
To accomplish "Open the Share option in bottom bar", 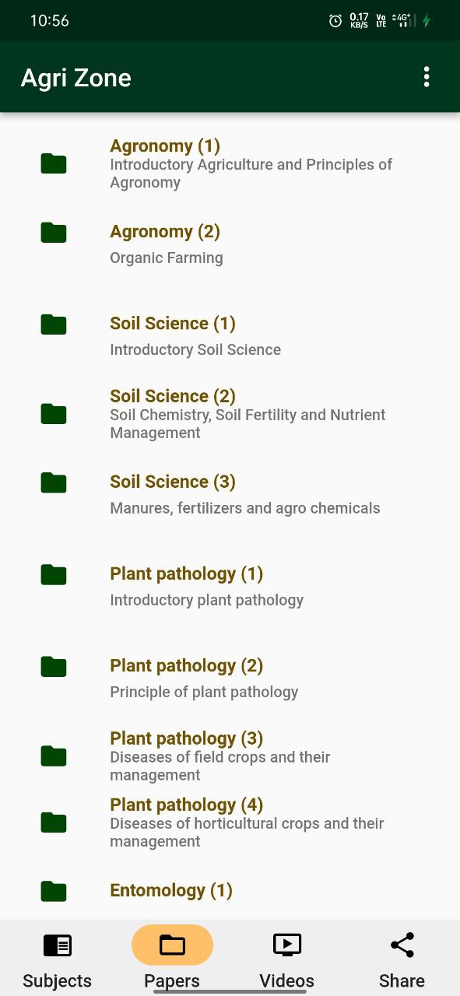I will [402, 961].
